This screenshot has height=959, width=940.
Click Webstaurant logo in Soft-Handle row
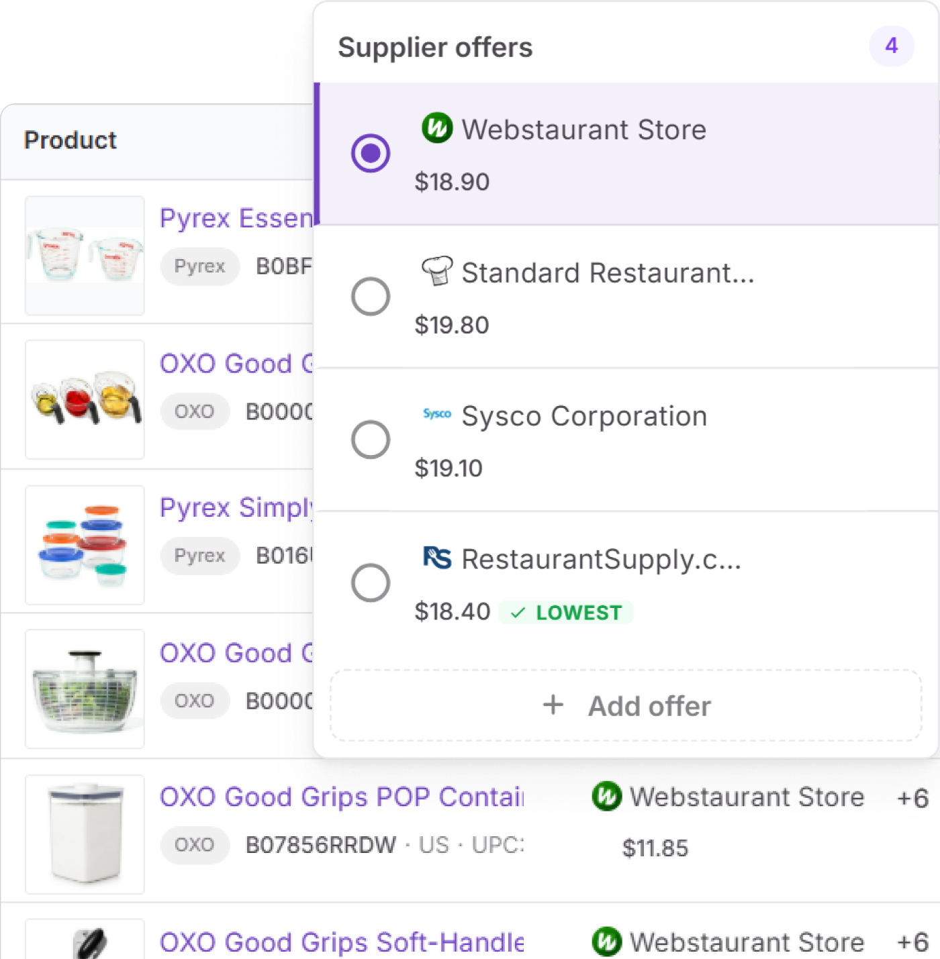pos(607,941)
